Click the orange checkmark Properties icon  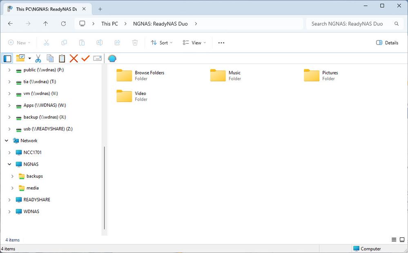click(x=85, y=58)
